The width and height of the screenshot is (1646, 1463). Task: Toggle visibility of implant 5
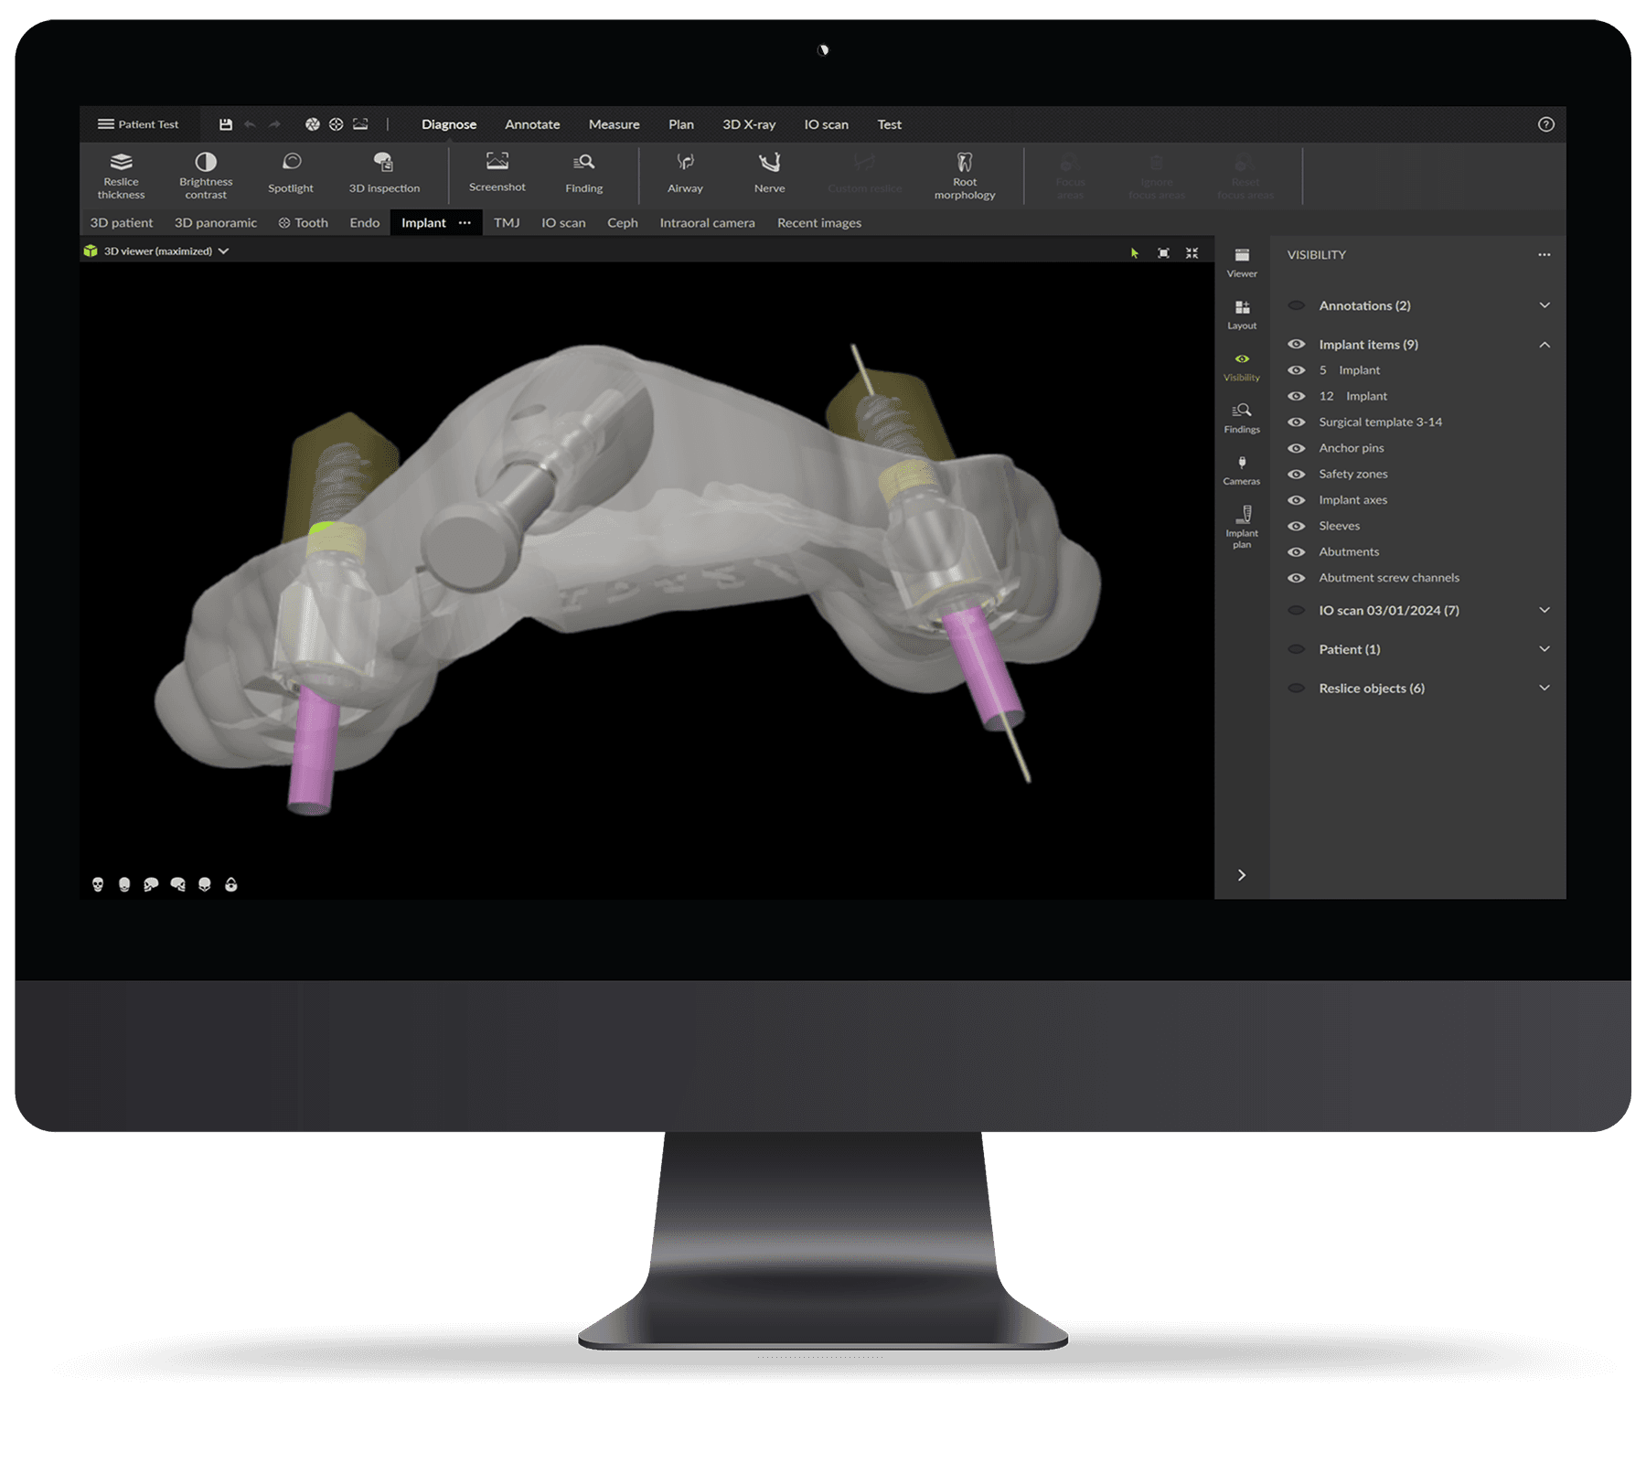[1297, 370]
